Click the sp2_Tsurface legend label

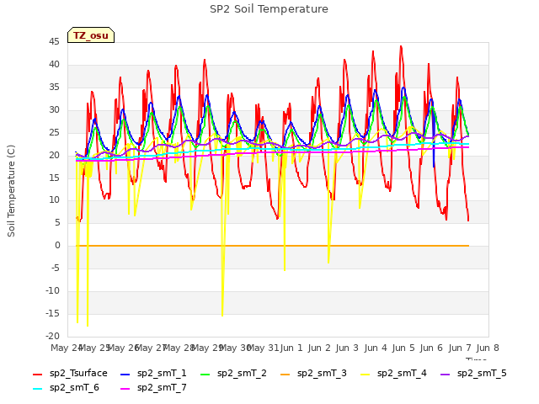pos(78,373)
